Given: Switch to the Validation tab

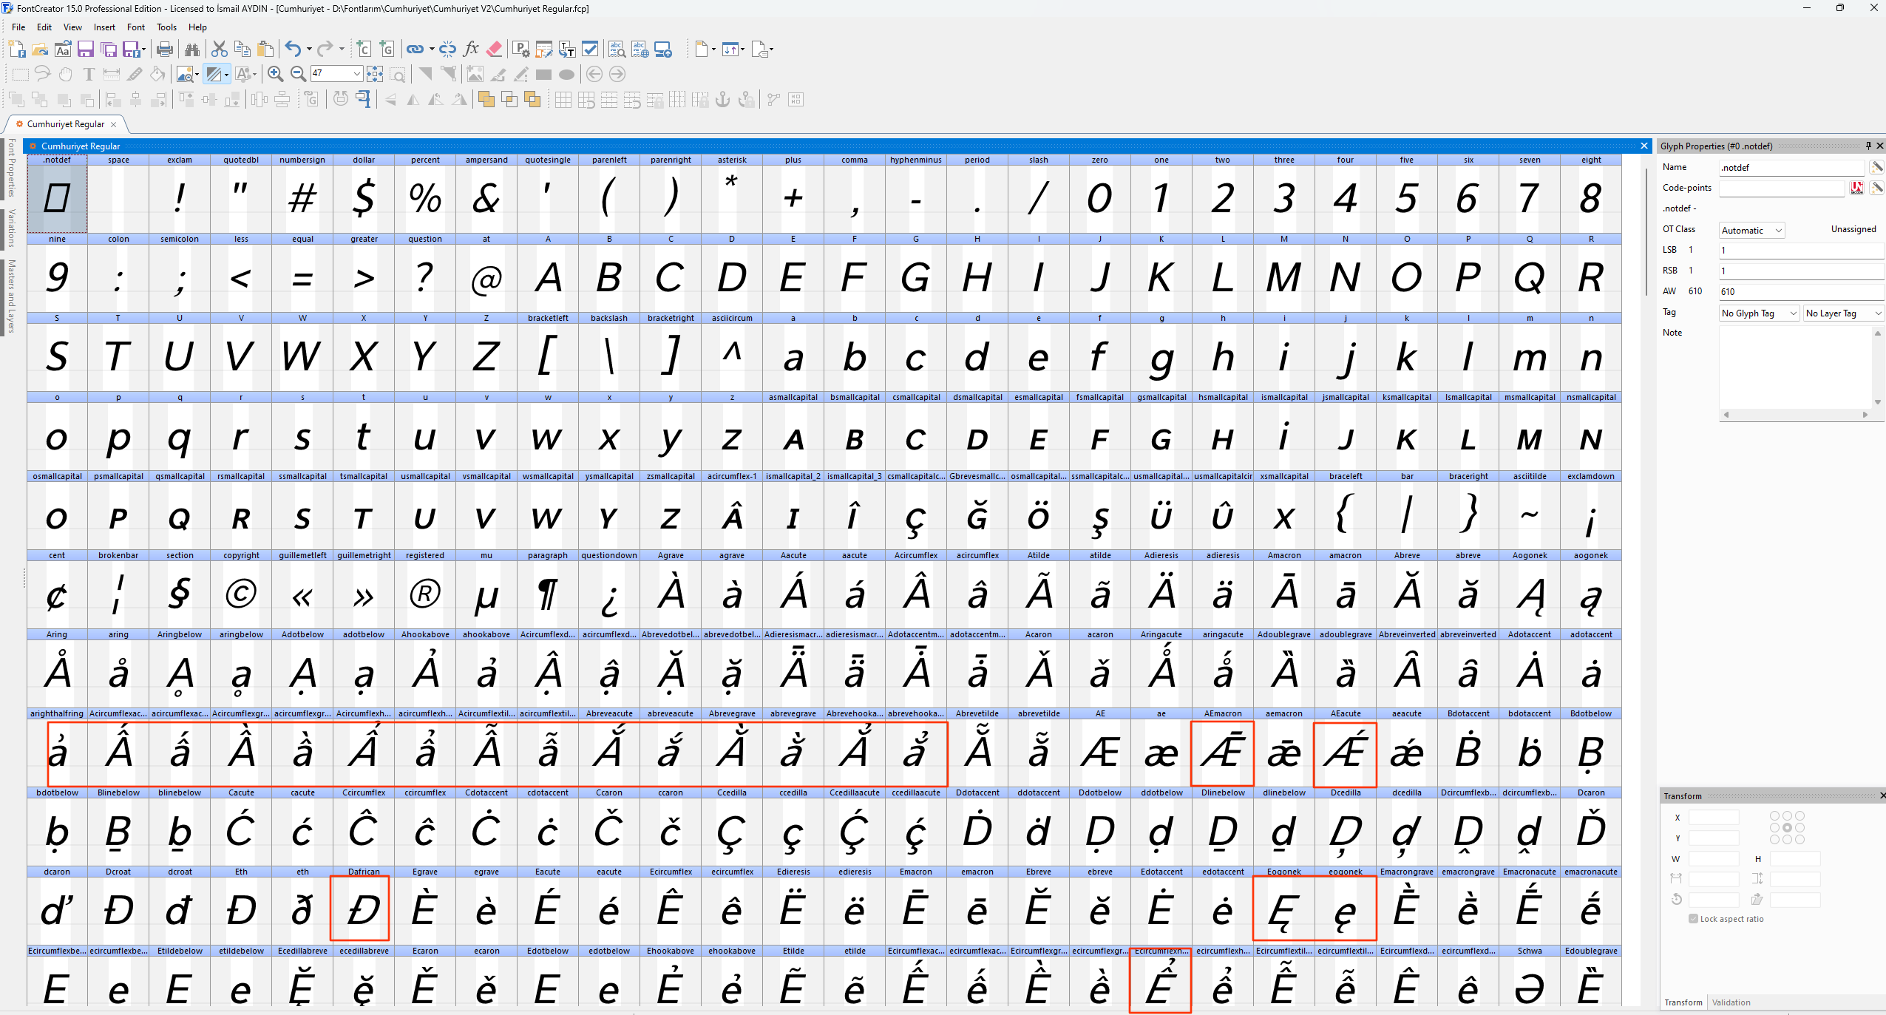Looking at the screenshot, I should click(x=1731, y=1002).
